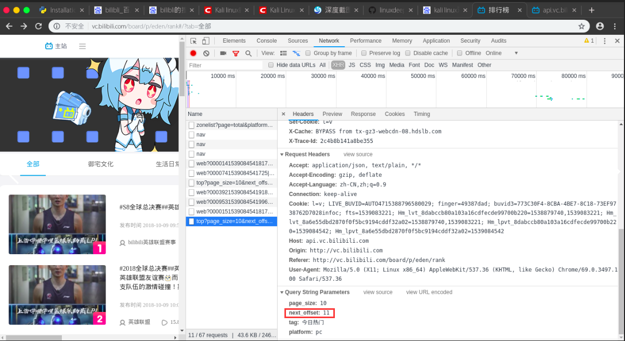Select the 御宅文化 category tab

coord(101,164)
